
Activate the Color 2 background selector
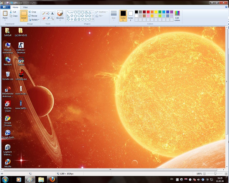pyautogui.click(x=131, y=16)
